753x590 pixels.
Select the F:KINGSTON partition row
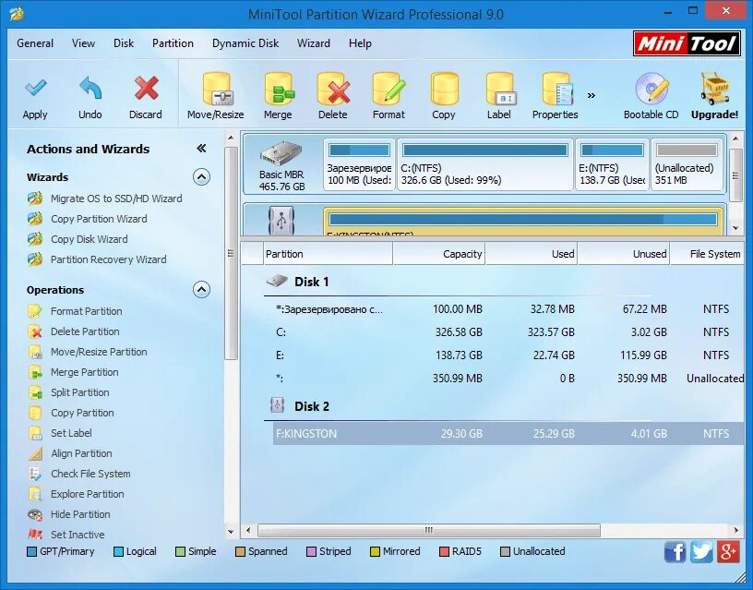click(x=508, y=433)
